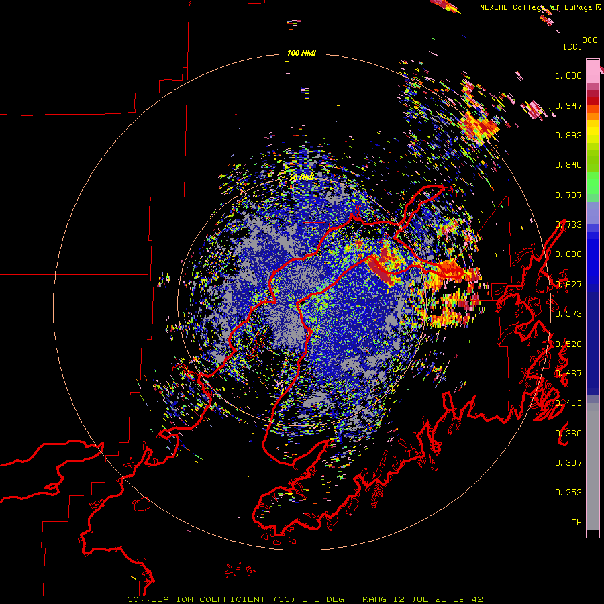The width and height of the screenshot is (604, 604).
Task: Select the 0.573 legend value
Action: click(568, 314)
